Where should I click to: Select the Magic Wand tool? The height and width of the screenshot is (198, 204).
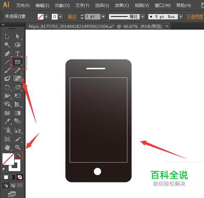(x=7, y=45)
